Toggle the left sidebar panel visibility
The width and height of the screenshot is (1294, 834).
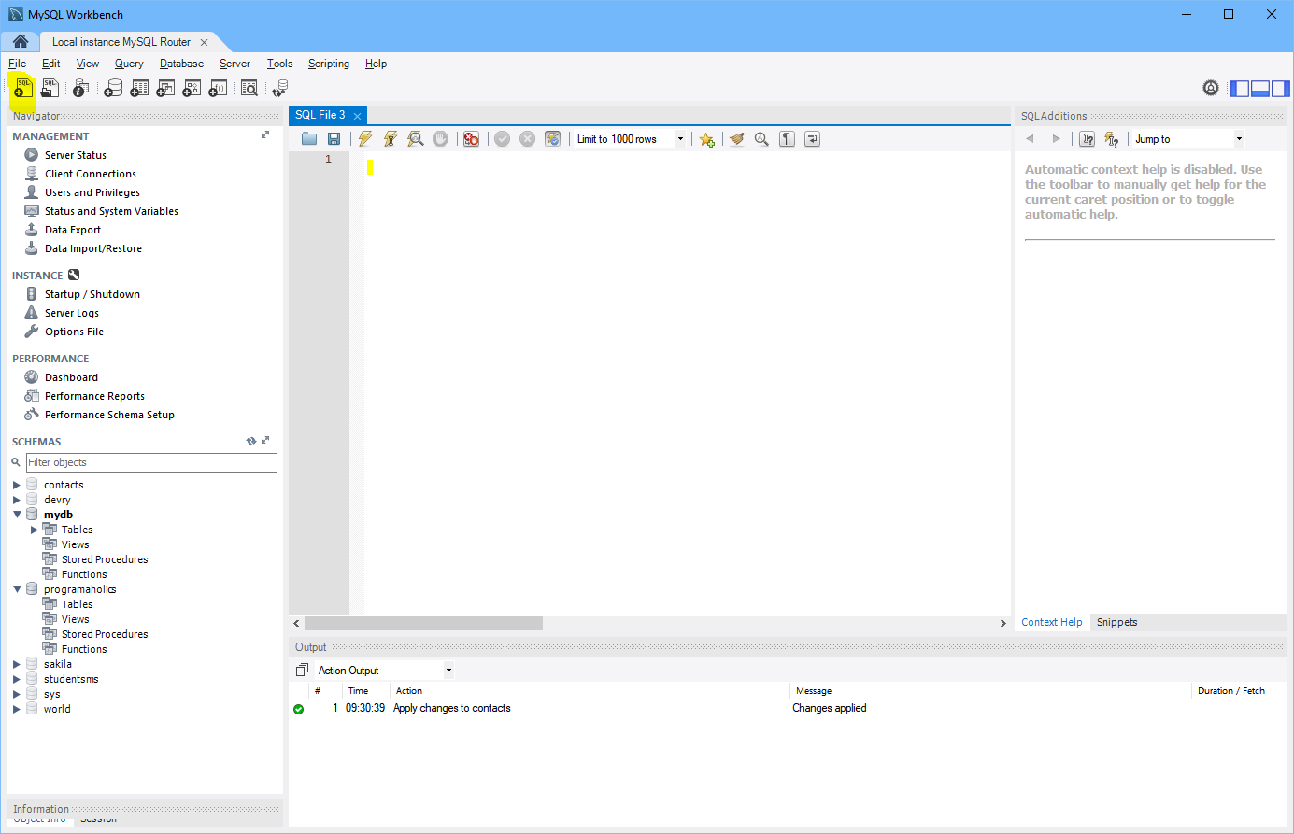point(1240,89)
